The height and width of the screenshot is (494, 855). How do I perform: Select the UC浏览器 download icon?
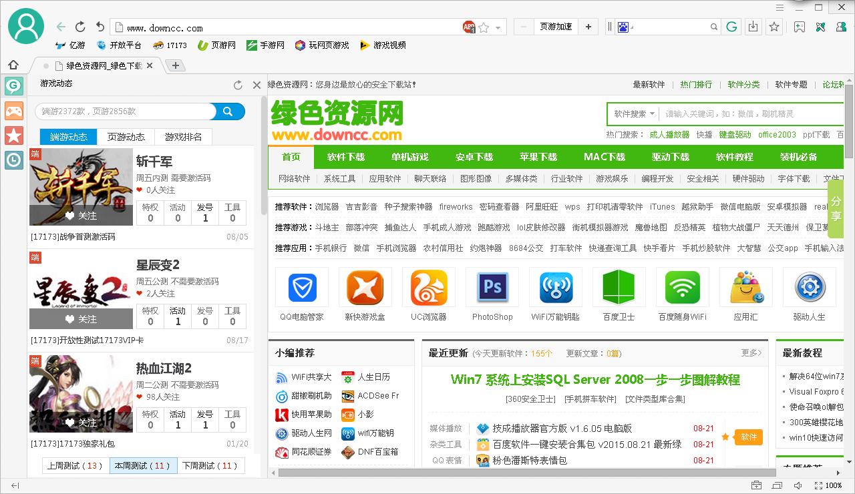coord(428,286)
